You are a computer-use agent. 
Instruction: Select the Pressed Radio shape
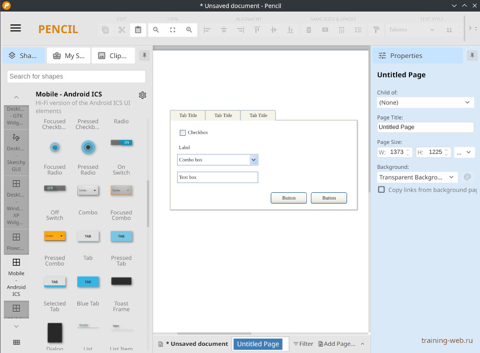tap(88, 147)
